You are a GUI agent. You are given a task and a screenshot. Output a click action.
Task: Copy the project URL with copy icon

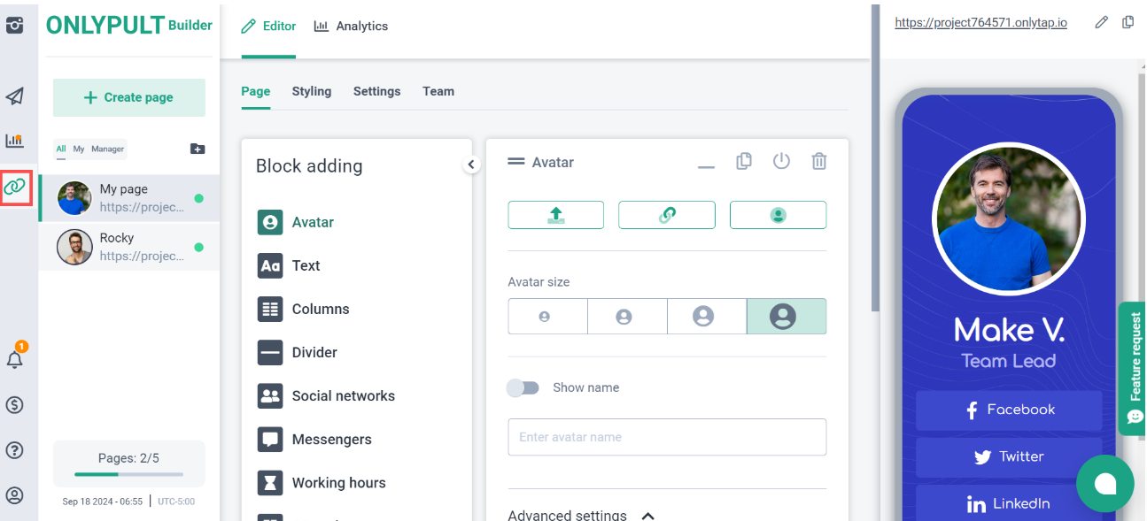pyautogui.click(x=1128, y=22)
